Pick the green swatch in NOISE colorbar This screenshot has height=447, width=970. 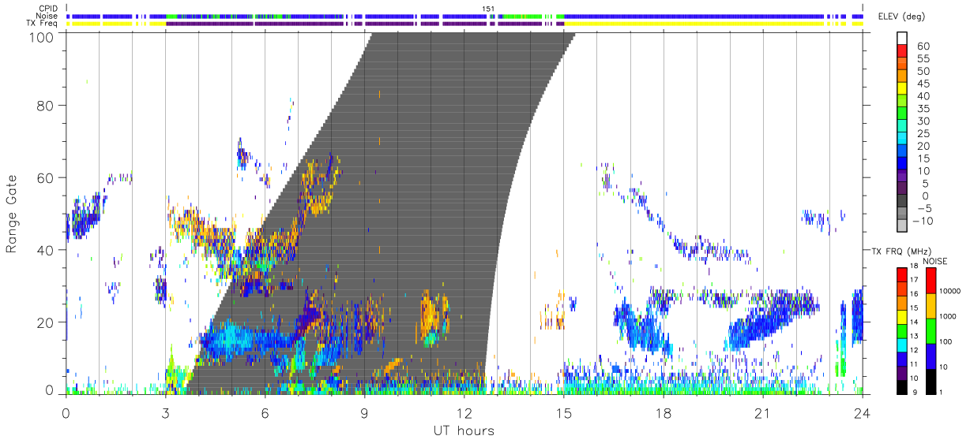tap(931, 330)
